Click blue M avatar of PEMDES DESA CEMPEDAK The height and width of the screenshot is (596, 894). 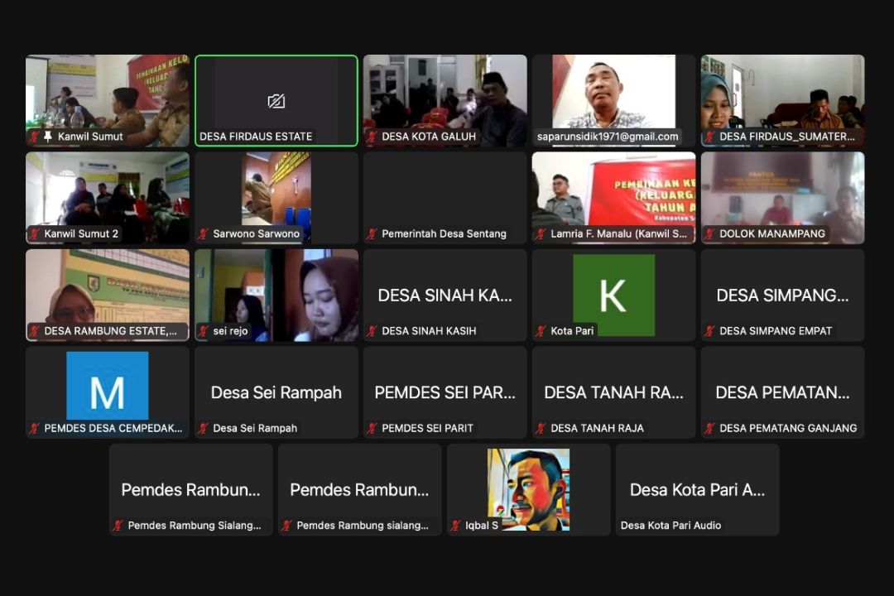tap(108, 386)
